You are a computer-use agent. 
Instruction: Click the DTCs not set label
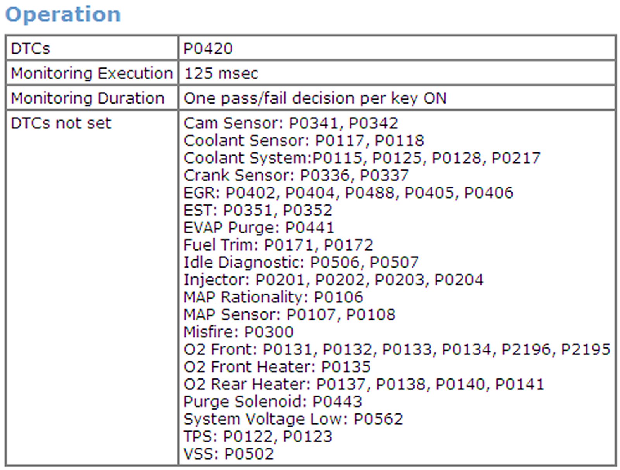[x=61, y=123]
